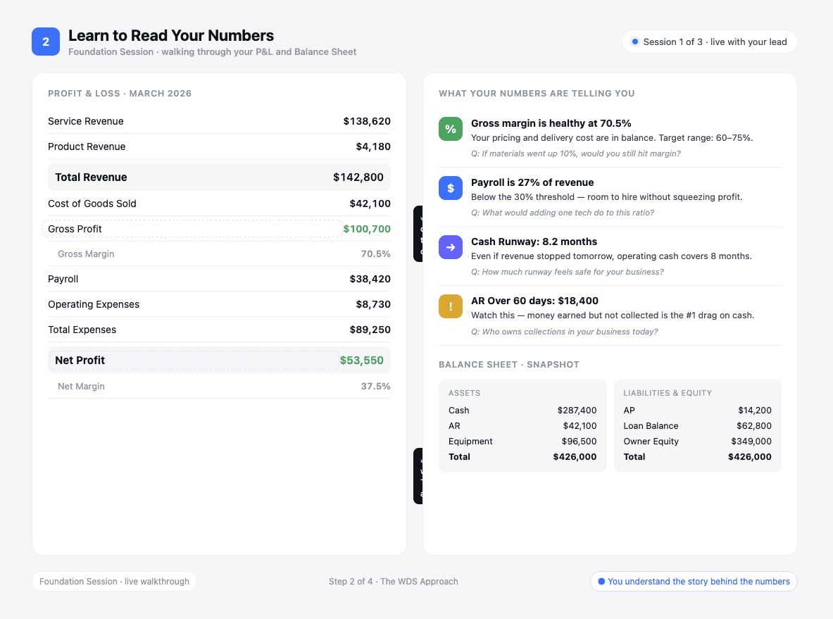The image size is (833, 619).
Task: Click question How much runway feels safe
Action: (x=568, y=272)
